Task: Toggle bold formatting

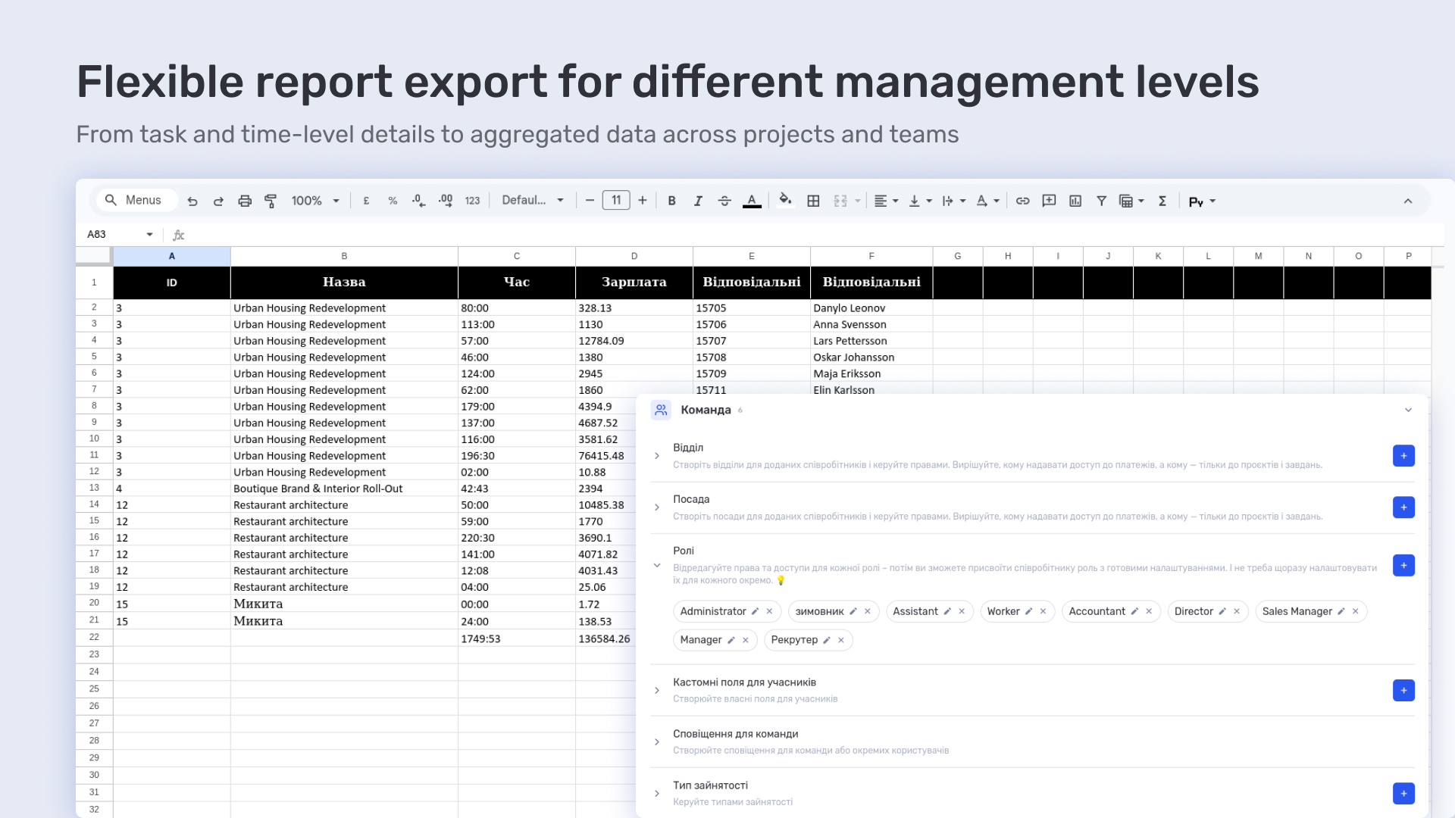Action: (671, 201)
